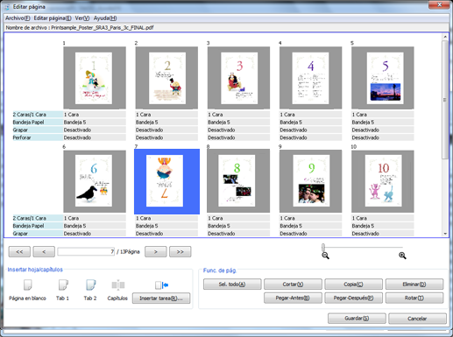This screenshot has height=337, width=453.
Task: Click the Cortar button
Action: point(293,284)
